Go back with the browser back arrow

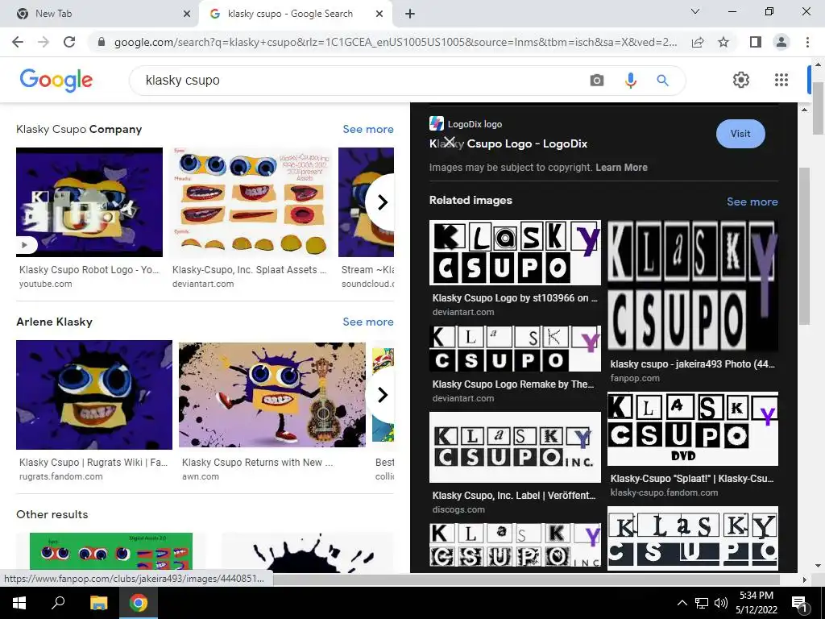pos(18,42)
